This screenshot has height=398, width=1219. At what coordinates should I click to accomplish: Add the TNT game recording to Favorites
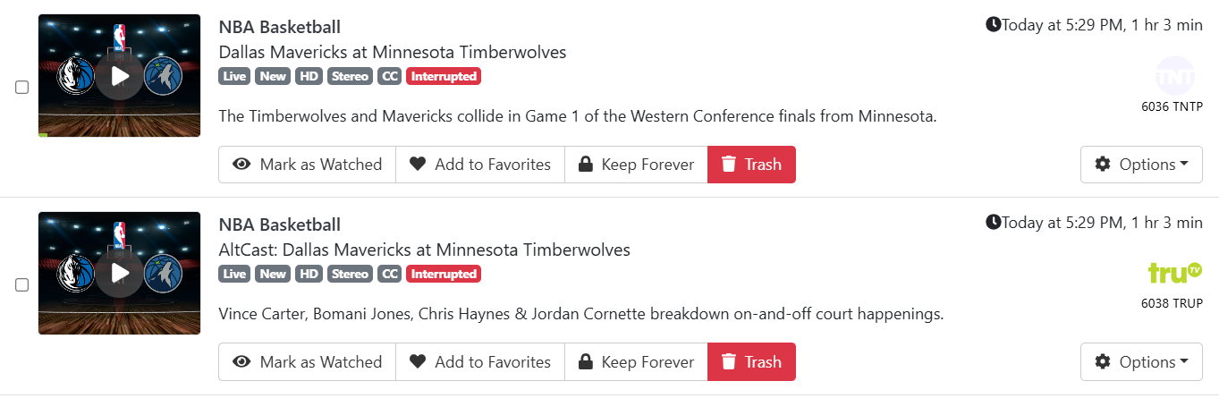coord(480,165)
